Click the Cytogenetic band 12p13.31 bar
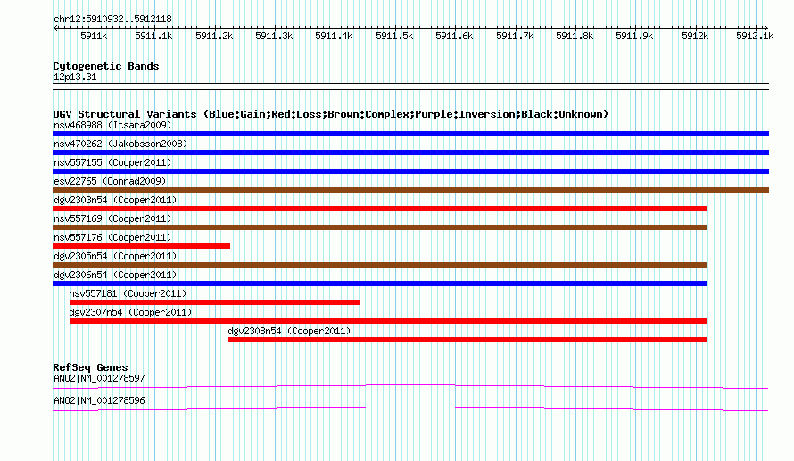Viewport: 794px width, 461px height. (x=410, y=86)
